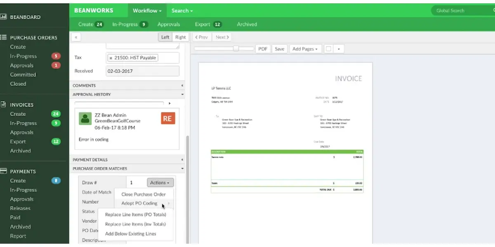Click the Payments Create badge 8
The width and height of the screenshot is (495, 247).
tap(56, 181)
